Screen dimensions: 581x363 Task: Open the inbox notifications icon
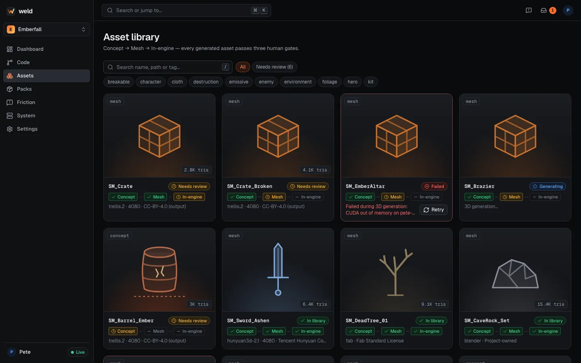tap(543, 10)
